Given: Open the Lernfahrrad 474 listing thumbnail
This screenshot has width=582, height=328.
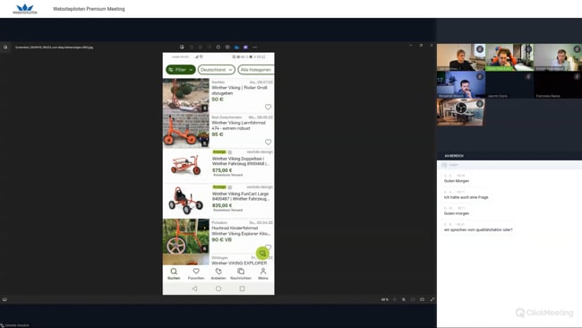Looking at the screenshot, I should pyautogui.click(x=186, y=130).
